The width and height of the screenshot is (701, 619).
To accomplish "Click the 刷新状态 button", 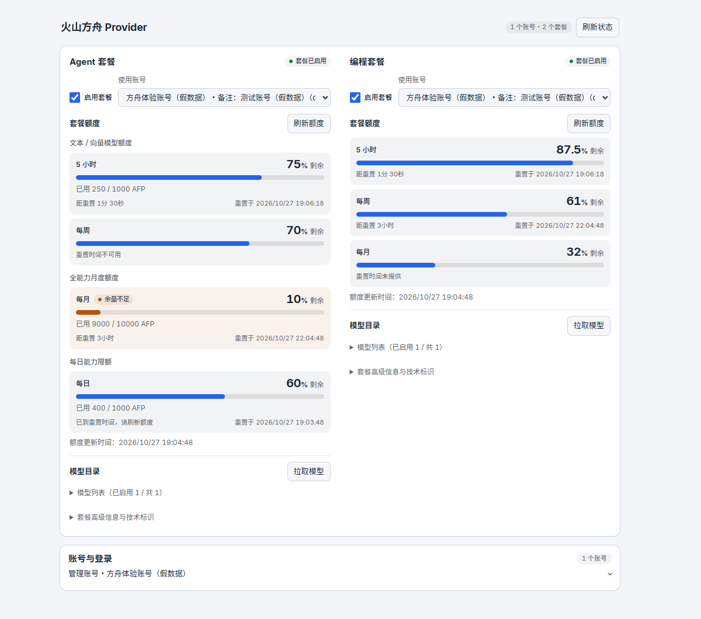I will pyautogui.click(x=597, y=27).
